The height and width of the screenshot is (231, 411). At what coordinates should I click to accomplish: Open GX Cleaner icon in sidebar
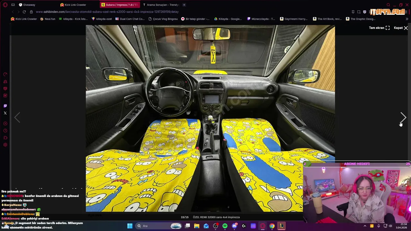(5, 81)
